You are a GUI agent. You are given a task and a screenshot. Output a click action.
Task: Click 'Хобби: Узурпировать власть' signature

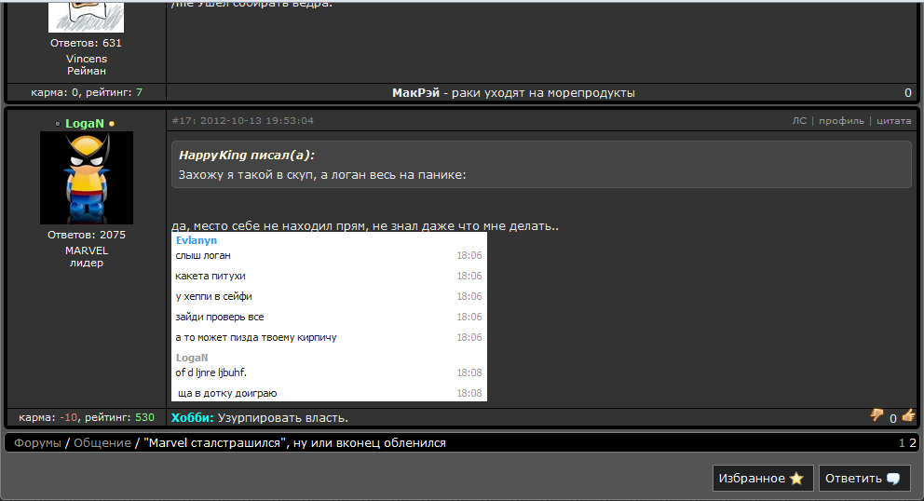coord(259,417)
